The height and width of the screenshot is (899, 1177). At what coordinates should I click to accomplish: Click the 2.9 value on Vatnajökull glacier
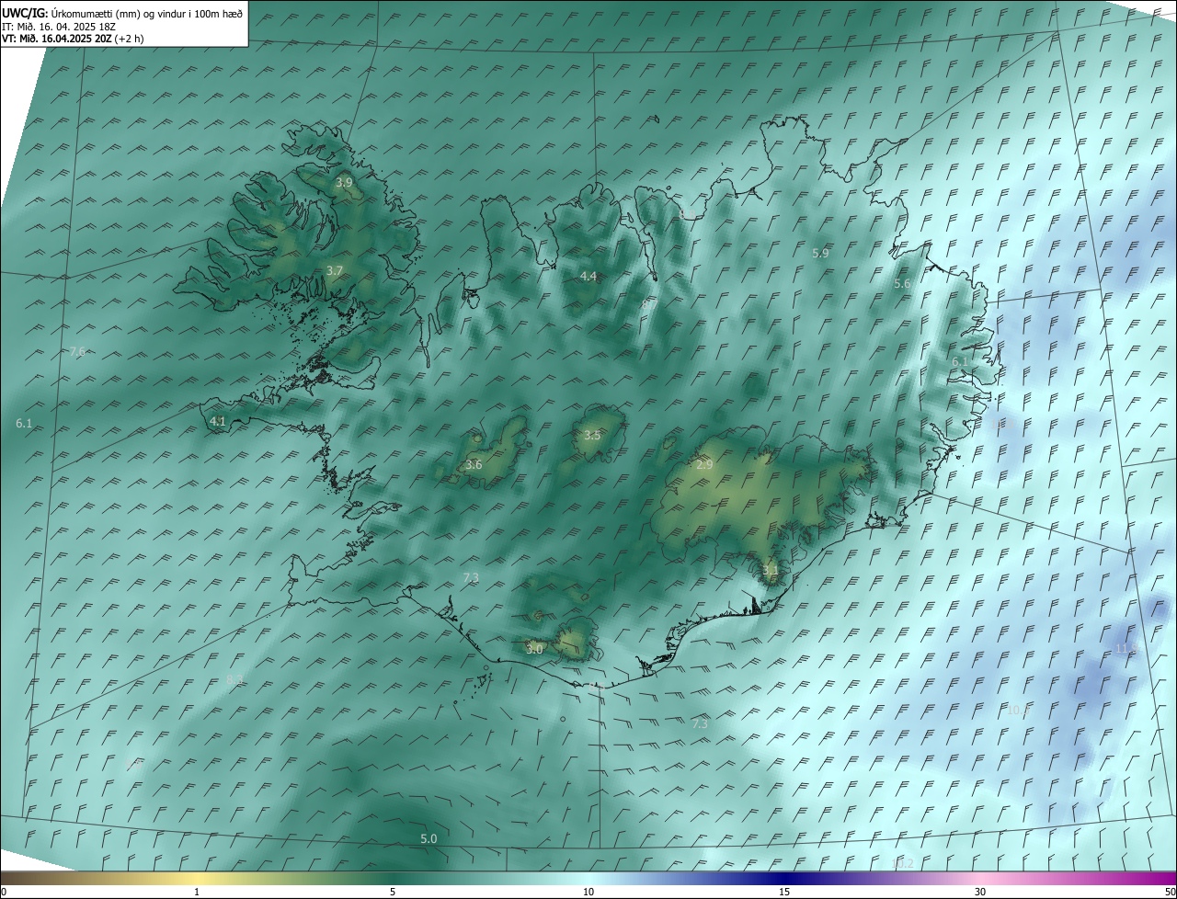click(705, 465)
